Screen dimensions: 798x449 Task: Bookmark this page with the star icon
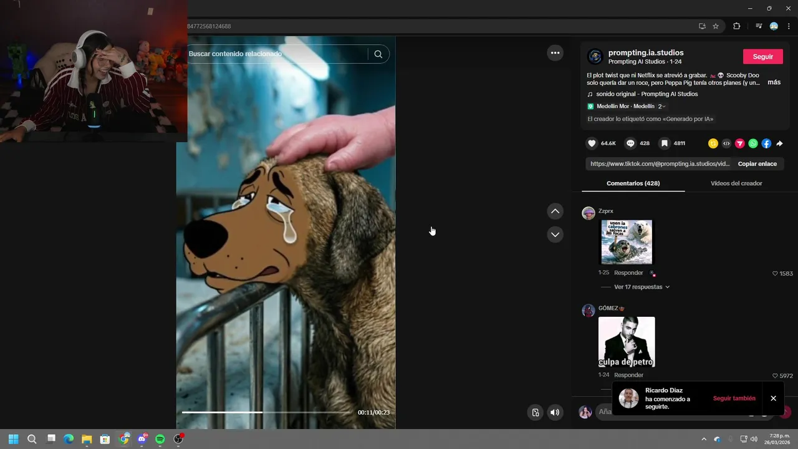tap(716, 26)
